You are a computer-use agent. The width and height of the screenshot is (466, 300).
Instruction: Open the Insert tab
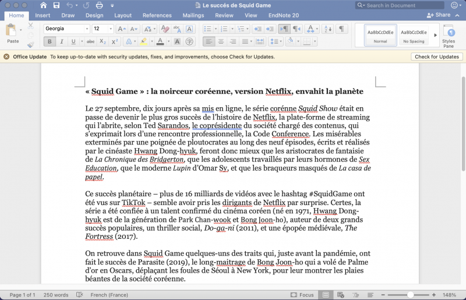[x=43, y=16]
